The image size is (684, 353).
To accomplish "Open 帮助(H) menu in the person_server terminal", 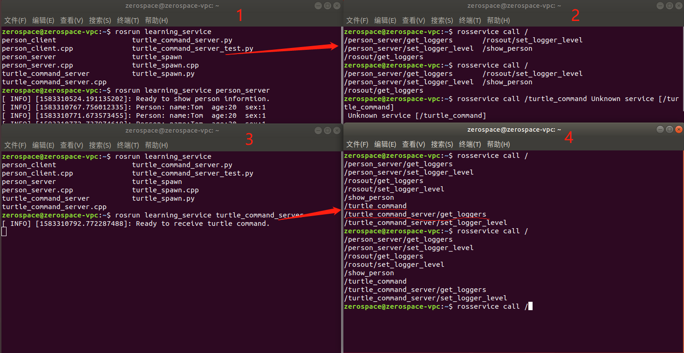I will pos(157,20).
